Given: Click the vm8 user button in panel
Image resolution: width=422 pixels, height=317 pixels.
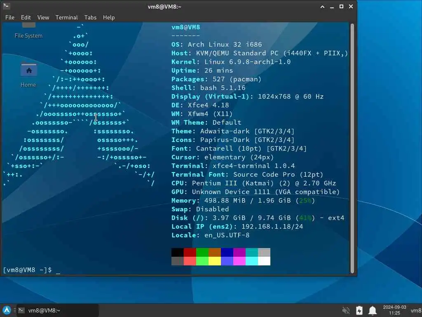Looking at the screenshot, I should [416, 310].
